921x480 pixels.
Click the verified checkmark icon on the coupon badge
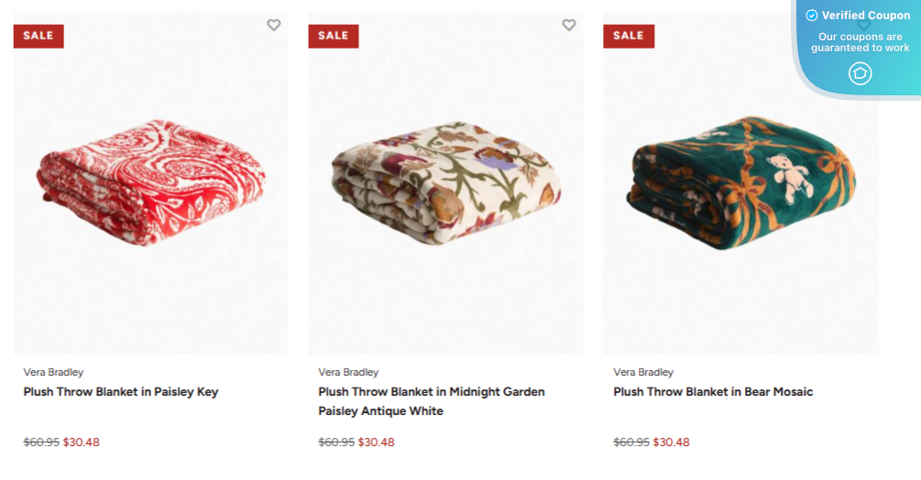point(811,16)
